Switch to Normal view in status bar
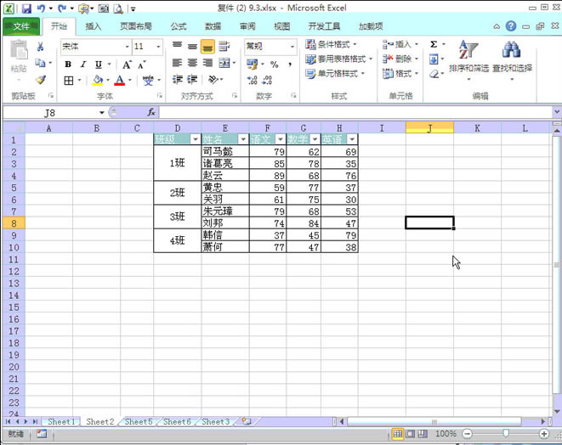 point(398,434)
